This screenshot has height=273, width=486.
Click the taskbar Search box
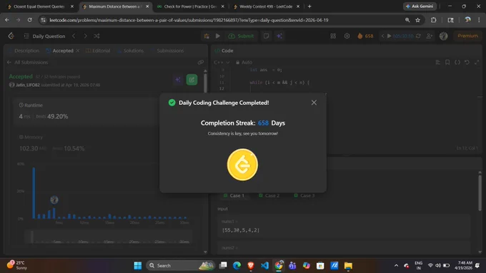point(180,266)
